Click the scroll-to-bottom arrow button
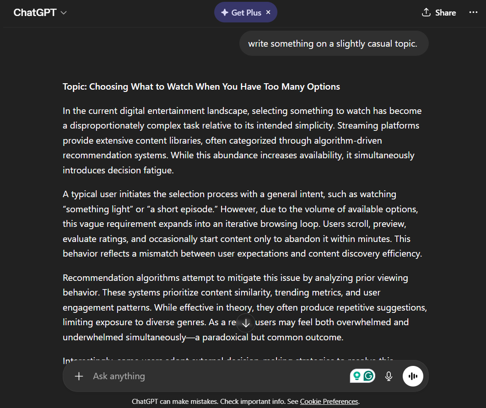This screenshot has width=486, height=408. [x=246, y=323]
